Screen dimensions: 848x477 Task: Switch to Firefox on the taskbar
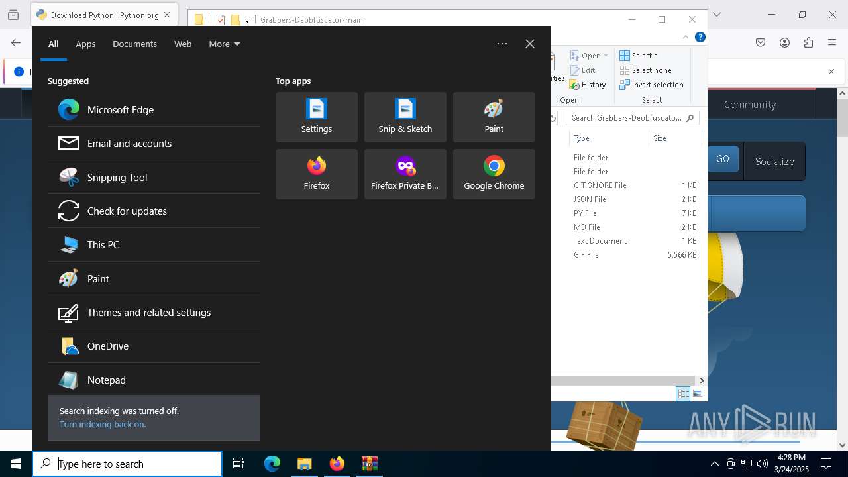point(337,464)
